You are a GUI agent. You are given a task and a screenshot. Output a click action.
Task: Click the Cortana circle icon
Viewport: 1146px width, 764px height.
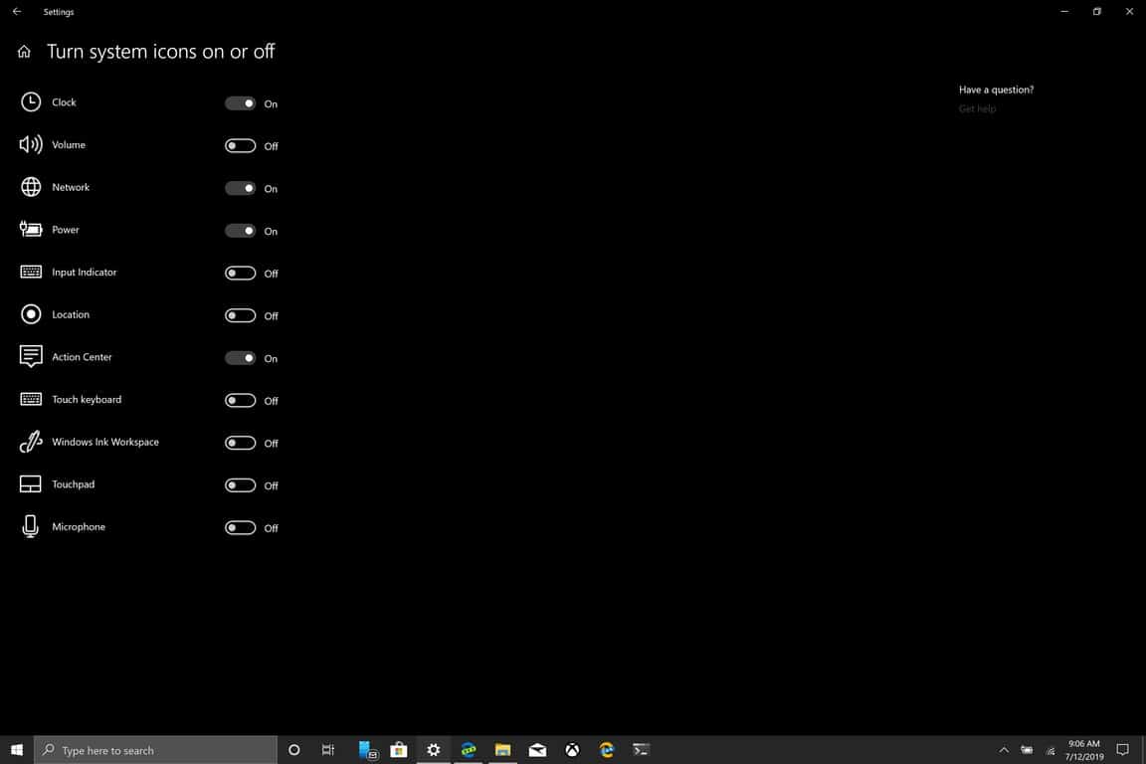point(293,750)
